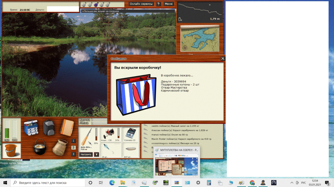Screen dimensions: 334x187
Task: Open the lake map thumbnail
Action: click(200, 39)
